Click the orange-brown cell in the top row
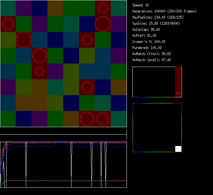The image size is (213, 195). tap(55, 8)
